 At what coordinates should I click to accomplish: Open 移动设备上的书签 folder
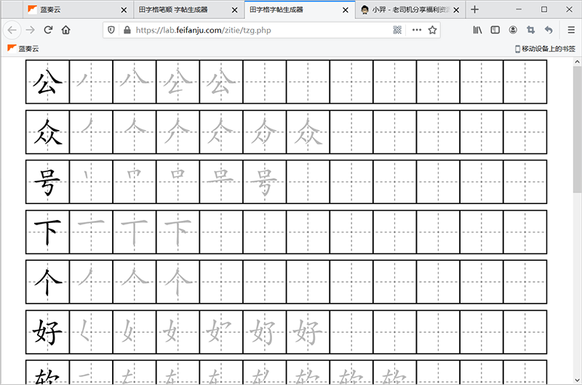pos(546,49)
